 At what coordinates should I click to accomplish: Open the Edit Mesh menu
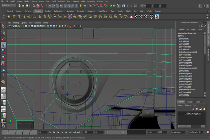(62, 1)
